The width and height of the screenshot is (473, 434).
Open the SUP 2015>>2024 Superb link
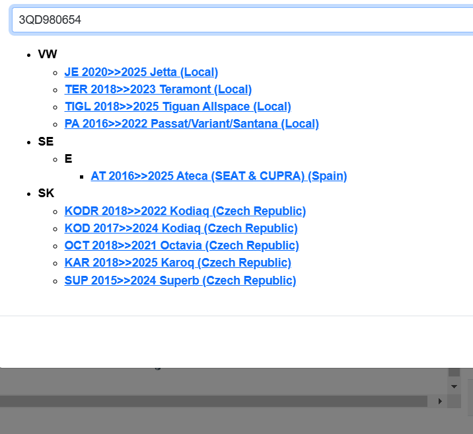click(x=180, y=281)
